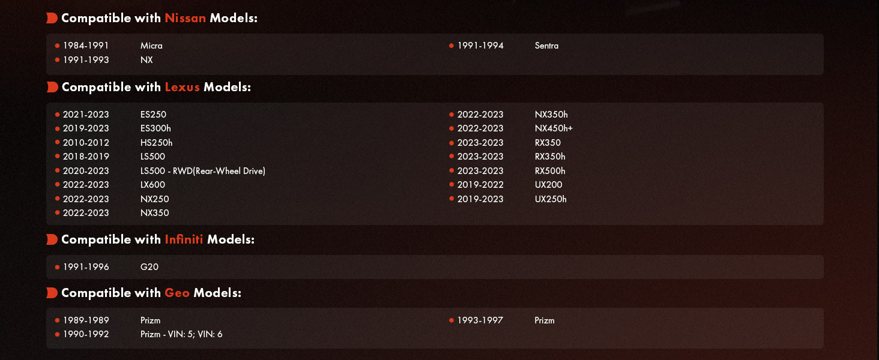This screenshot has height=360, width=879.
Task: Click the 1991-1993 year range beside NX
Action: tap(86, 60)
